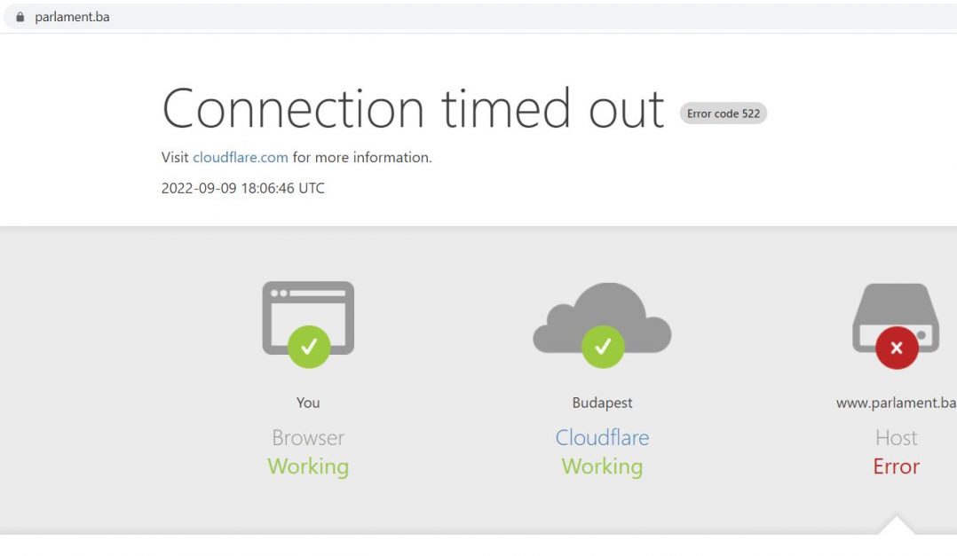957x556 pixels.
Task: Click the green checkmark on the cloud icon
Action: tap(603, 346)
